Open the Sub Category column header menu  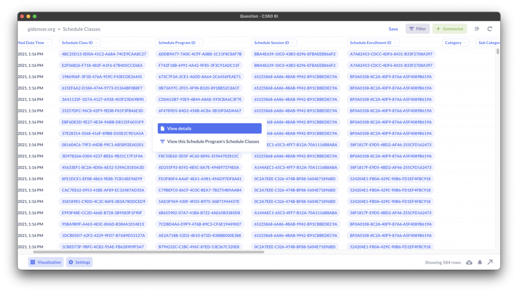pyautogui.click(x=488, y=43)
